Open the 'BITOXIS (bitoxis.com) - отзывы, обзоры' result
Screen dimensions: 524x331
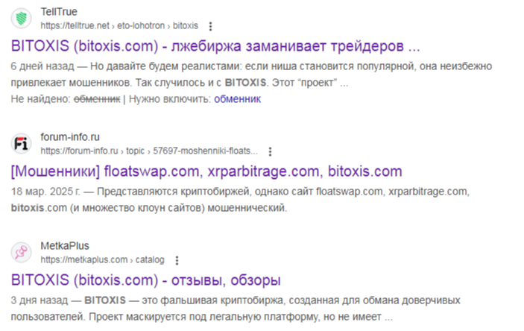146,280
